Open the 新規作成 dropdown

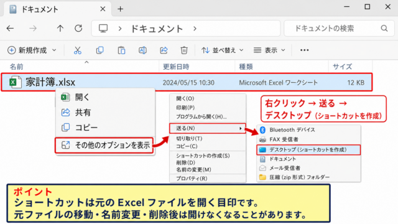point(32,50)
